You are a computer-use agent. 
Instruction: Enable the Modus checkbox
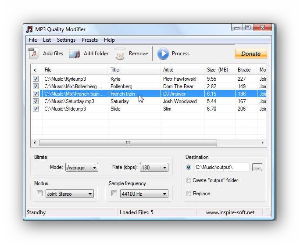tap(39, 194)
